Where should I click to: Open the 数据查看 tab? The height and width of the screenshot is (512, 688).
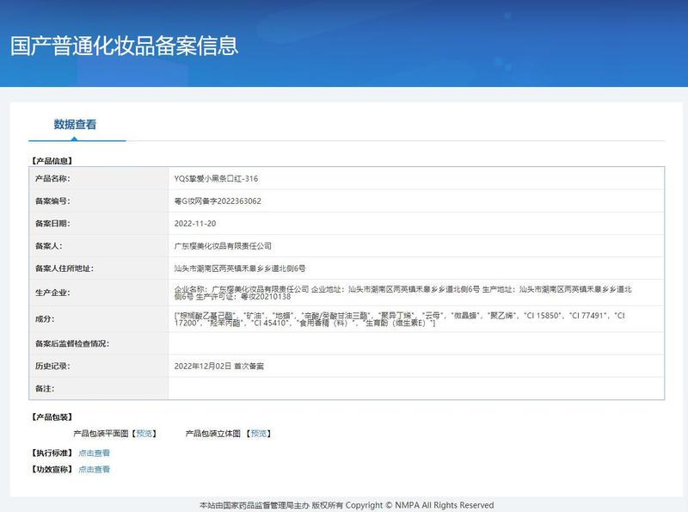click(x=75, y=125)
